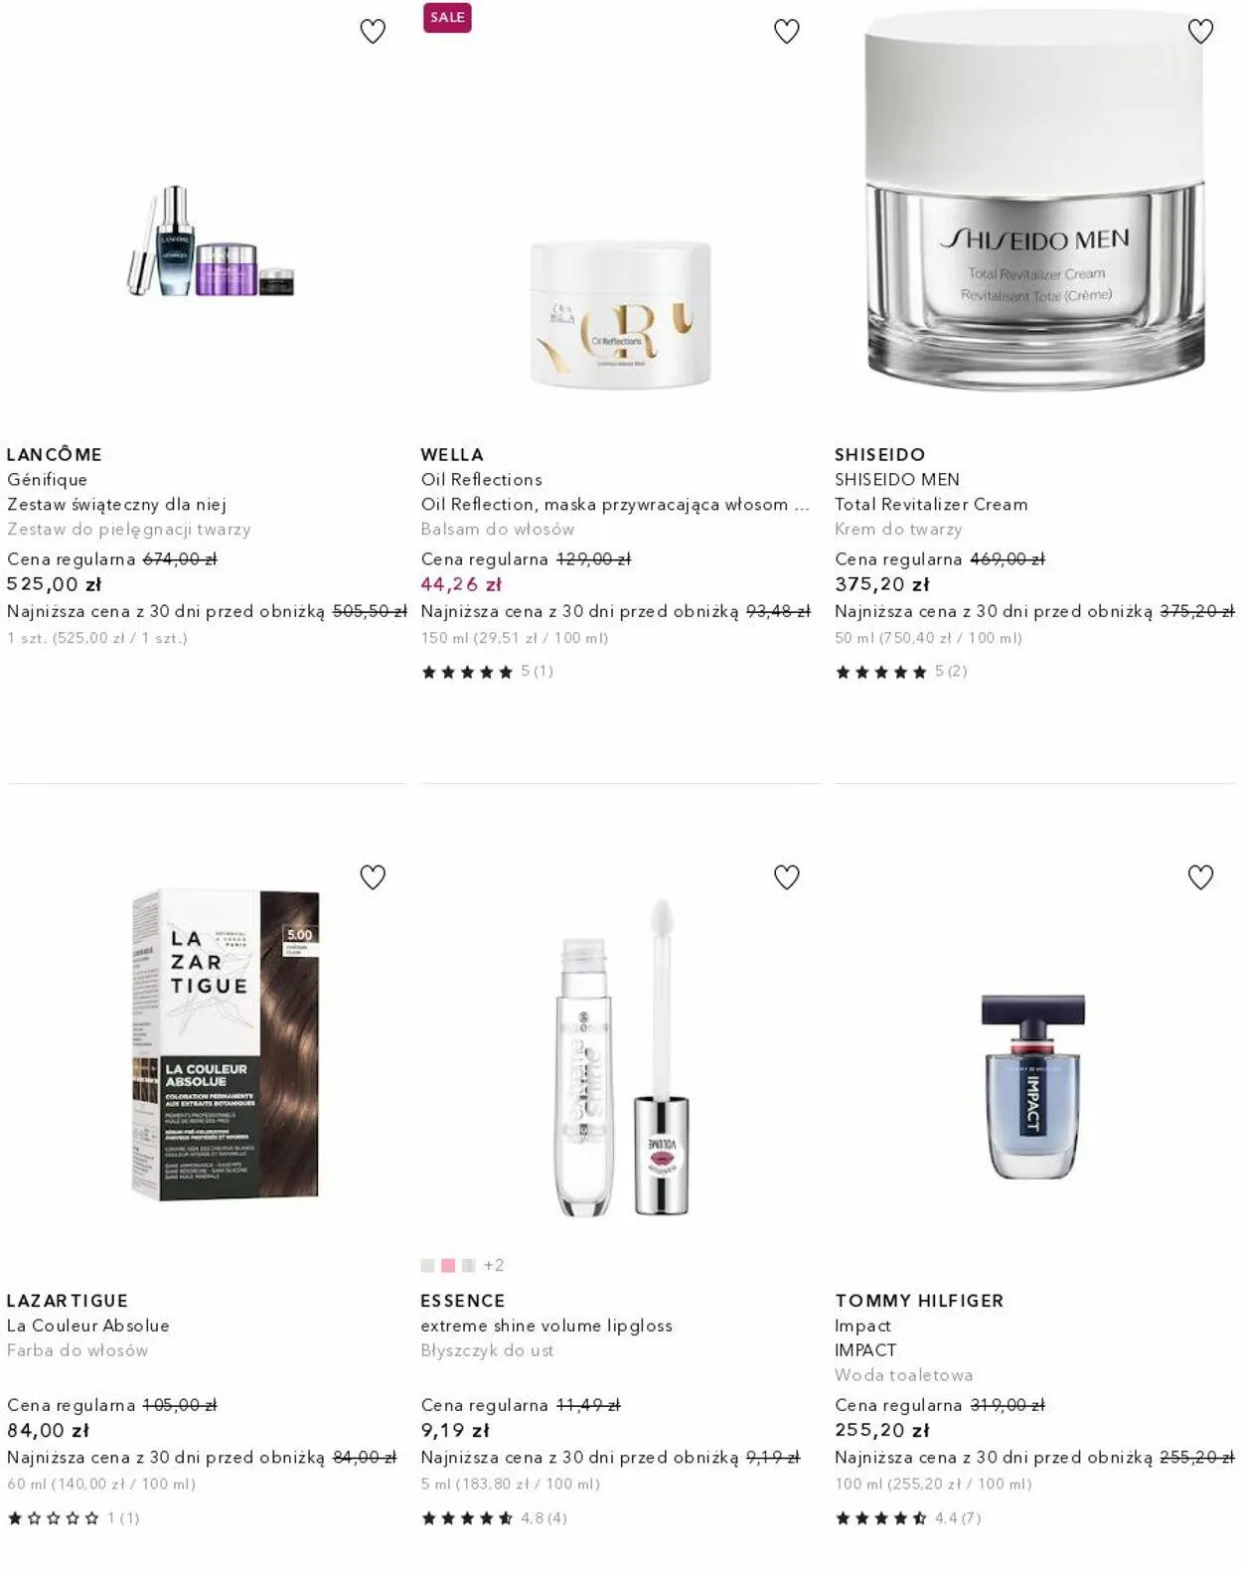Click heart icon on Lazartigue hair dye
This screenshot has width=1242, height=1570.
[x=373, y=877]
